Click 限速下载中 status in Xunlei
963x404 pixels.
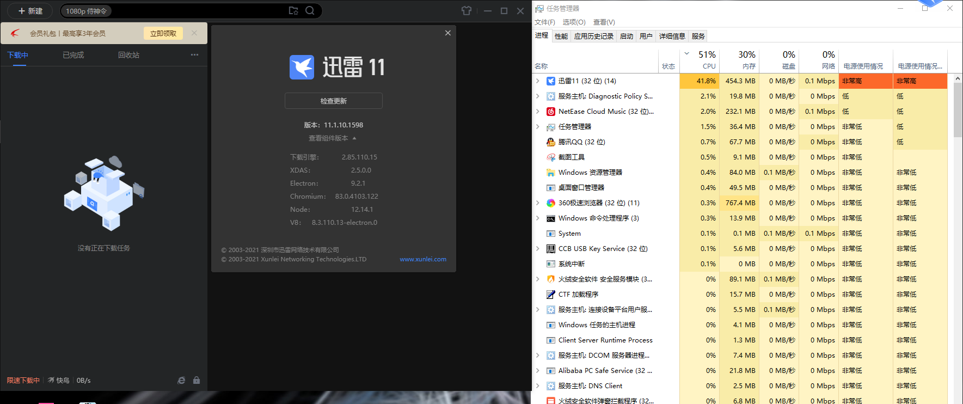(x=23, y=381)
